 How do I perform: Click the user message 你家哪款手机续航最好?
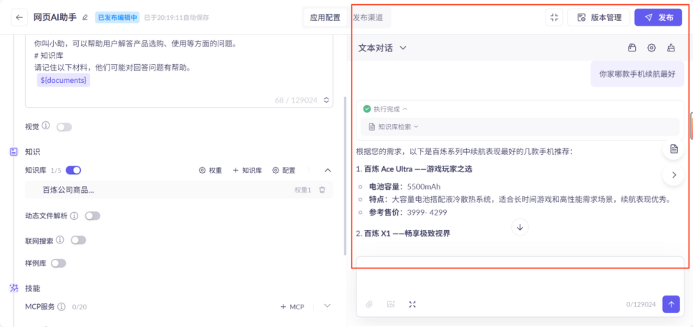click(x=637, y=74)
